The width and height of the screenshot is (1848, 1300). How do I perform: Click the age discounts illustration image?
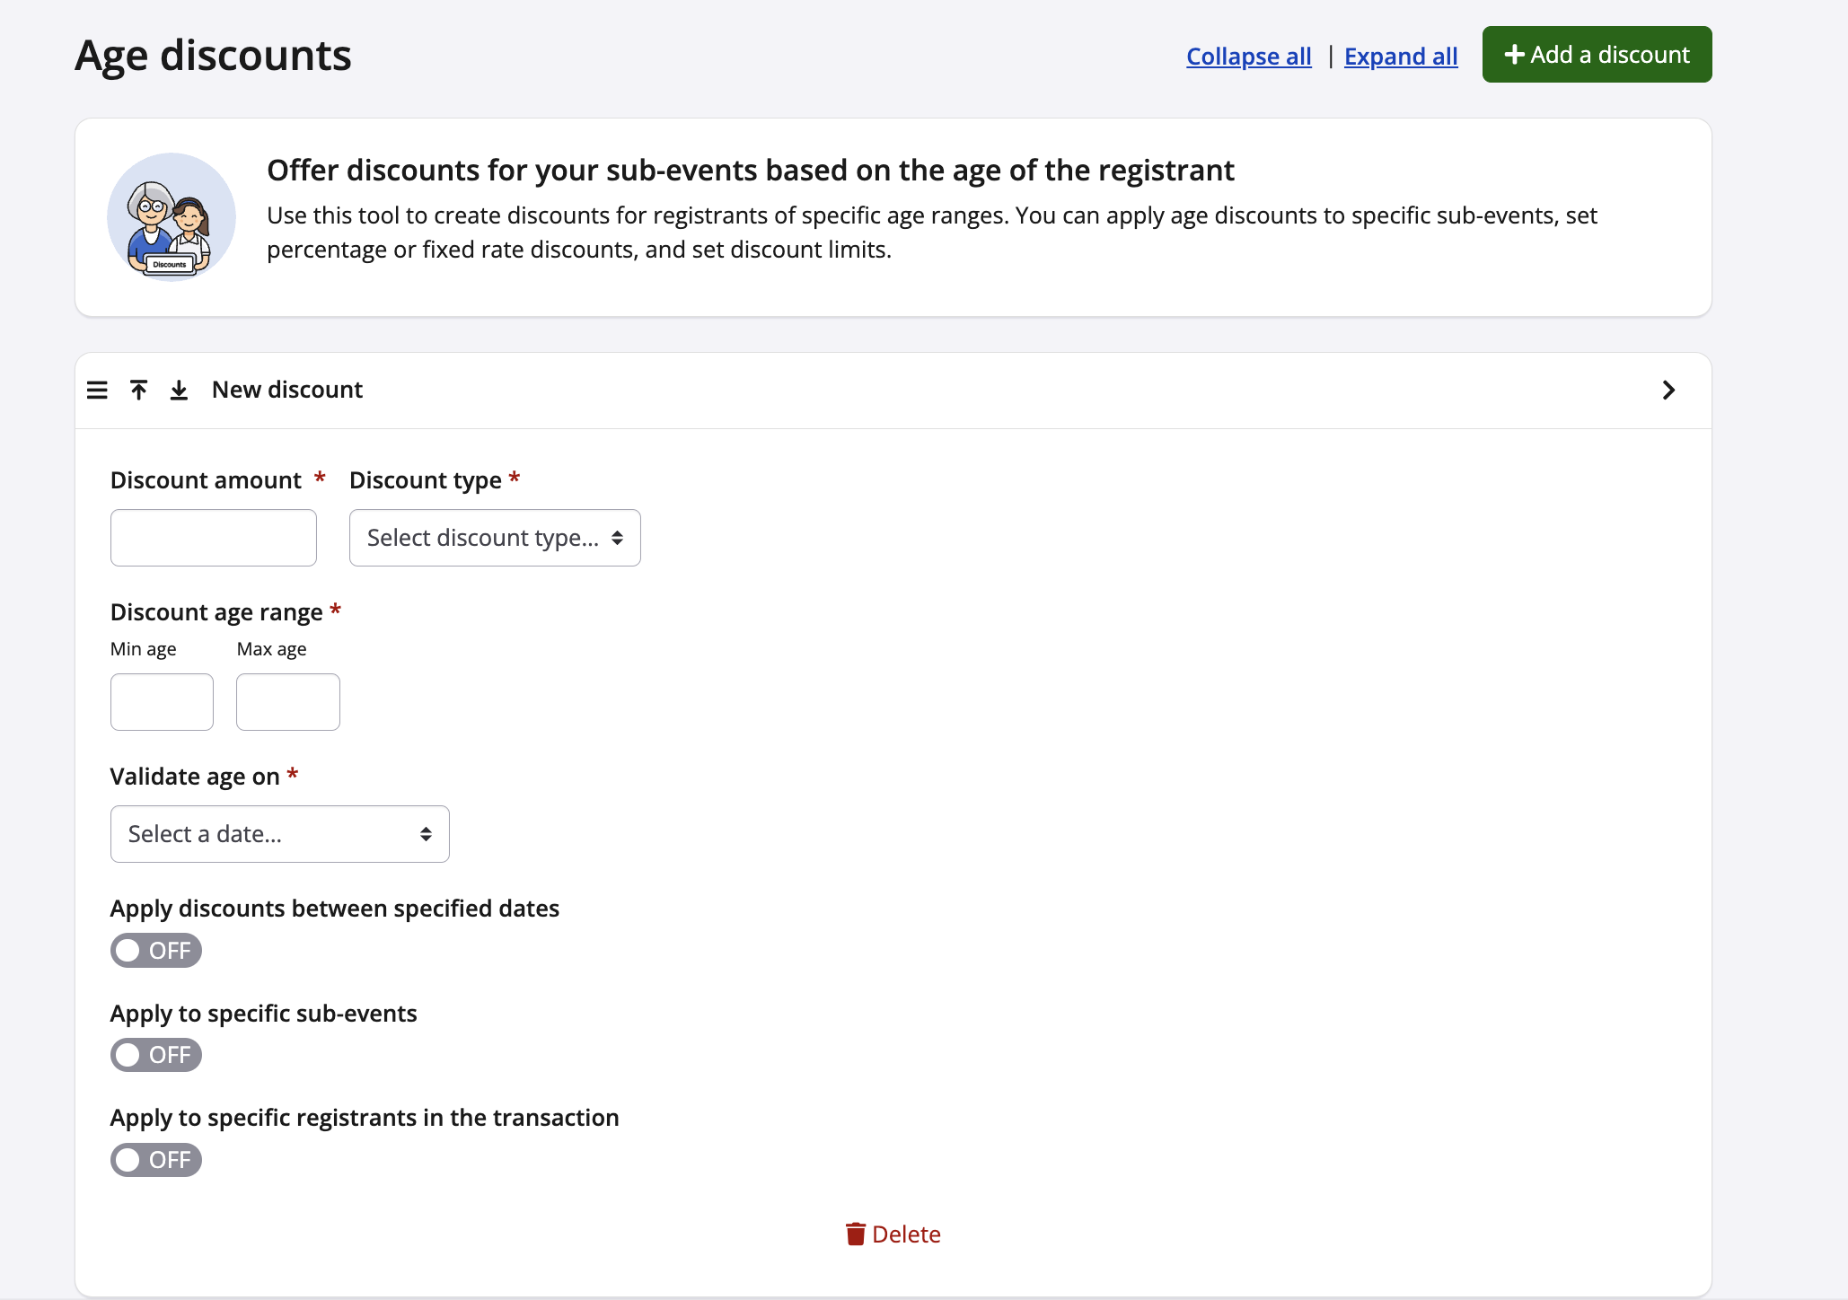click(x=172, y=217)
